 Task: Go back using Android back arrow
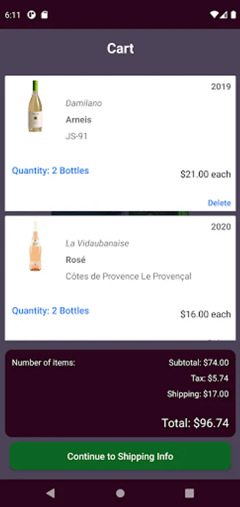tap(51, 493)
